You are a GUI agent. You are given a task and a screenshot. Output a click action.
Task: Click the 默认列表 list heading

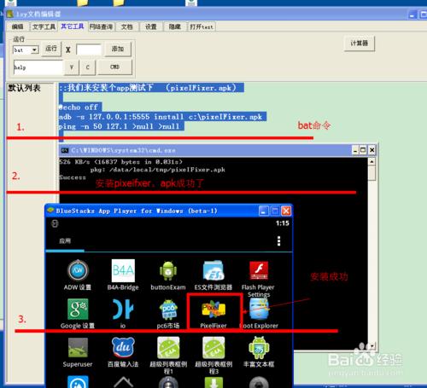[x=24, y=88]
